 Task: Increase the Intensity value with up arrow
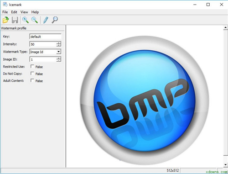58,43
